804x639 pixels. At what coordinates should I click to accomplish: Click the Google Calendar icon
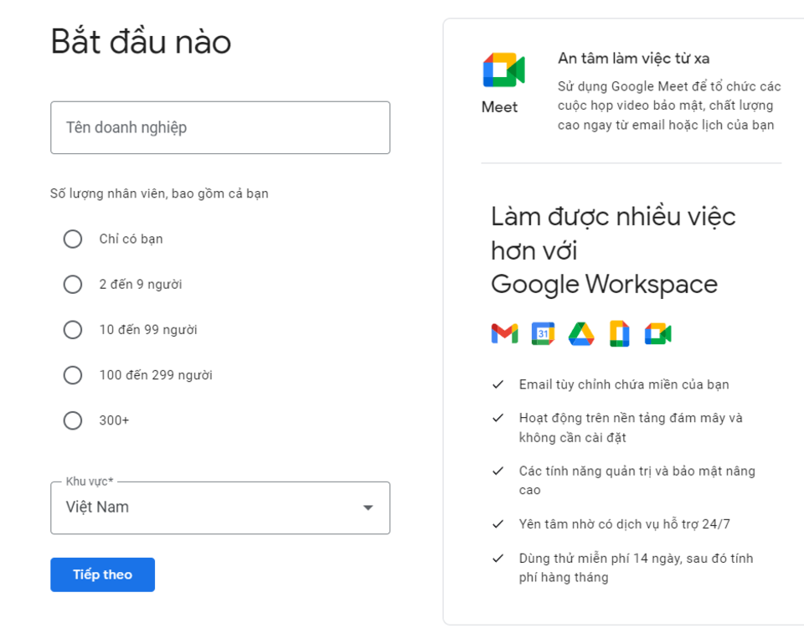543,334
